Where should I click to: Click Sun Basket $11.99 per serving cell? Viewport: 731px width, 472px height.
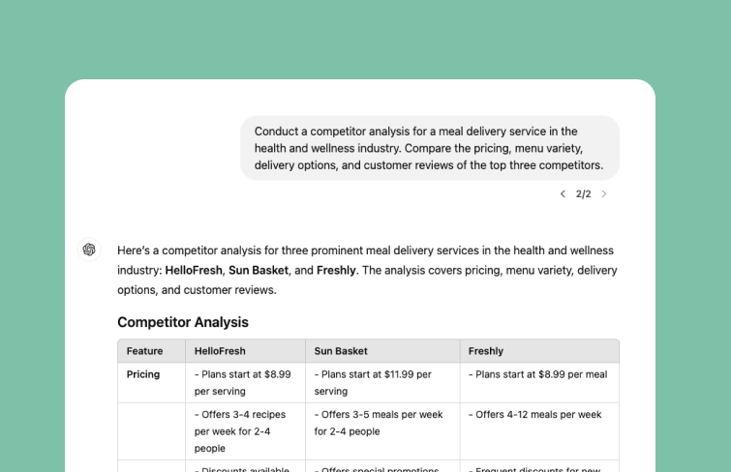(x=382, y=383)
